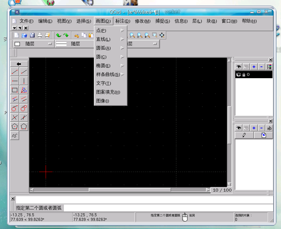
Task: Expand the 直线(L) submenu
Action: (x=111, y=39)
